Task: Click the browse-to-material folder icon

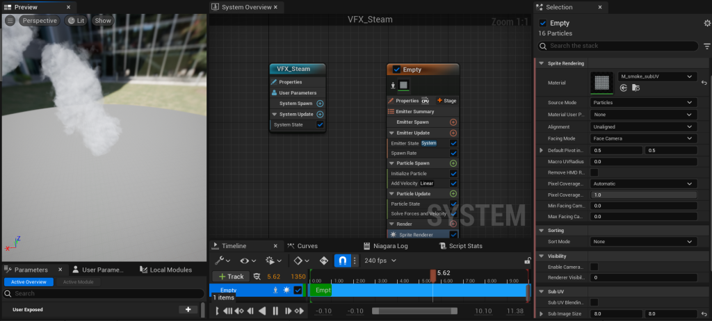Action: click(x=636, y=88)
